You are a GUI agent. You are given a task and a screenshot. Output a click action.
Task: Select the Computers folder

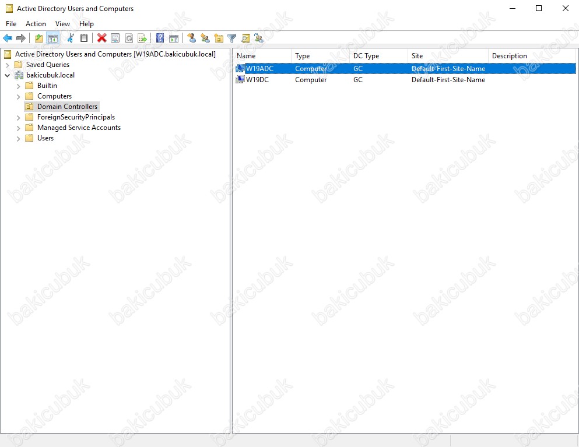(x=54, y=96)
